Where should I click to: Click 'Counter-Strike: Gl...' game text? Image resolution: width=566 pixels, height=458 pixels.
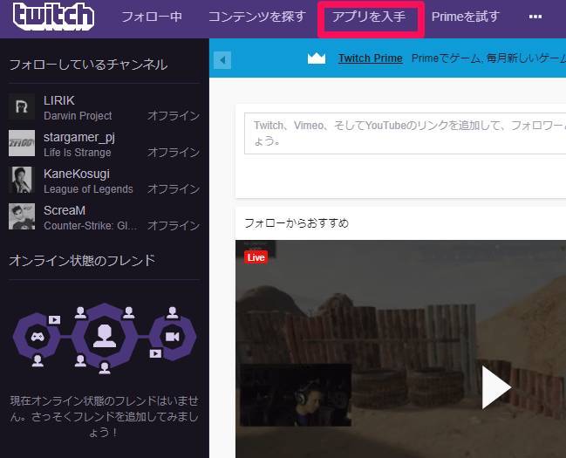click(91, 225)
